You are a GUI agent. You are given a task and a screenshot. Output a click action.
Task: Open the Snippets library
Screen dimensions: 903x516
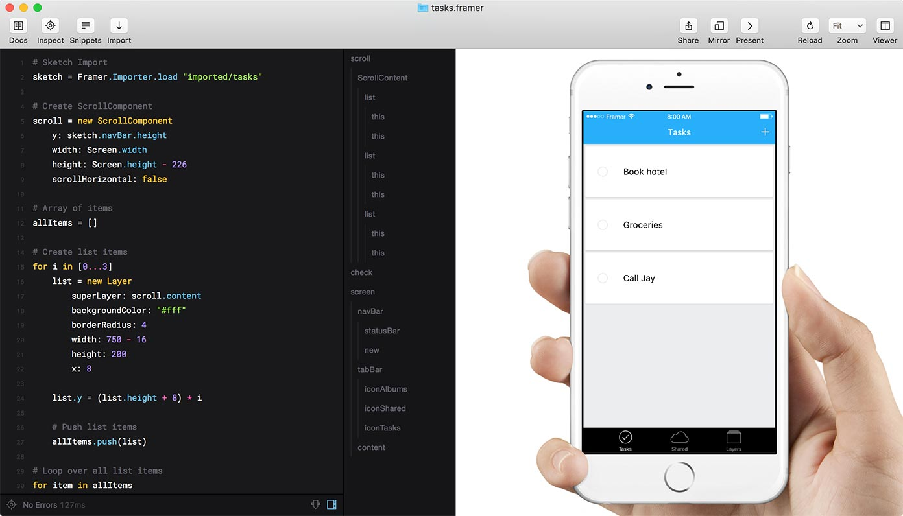click(85, 29)
